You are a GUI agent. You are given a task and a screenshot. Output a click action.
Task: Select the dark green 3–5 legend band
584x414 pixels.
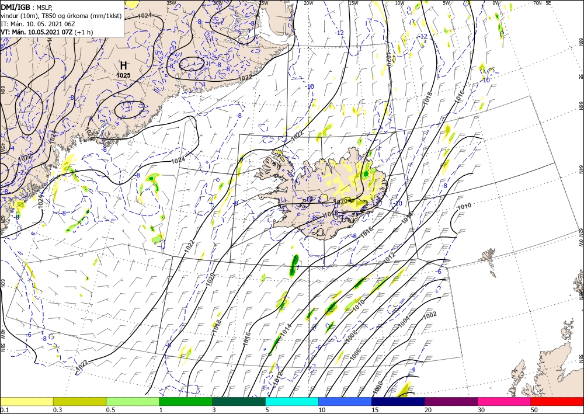tap(239, 401)
